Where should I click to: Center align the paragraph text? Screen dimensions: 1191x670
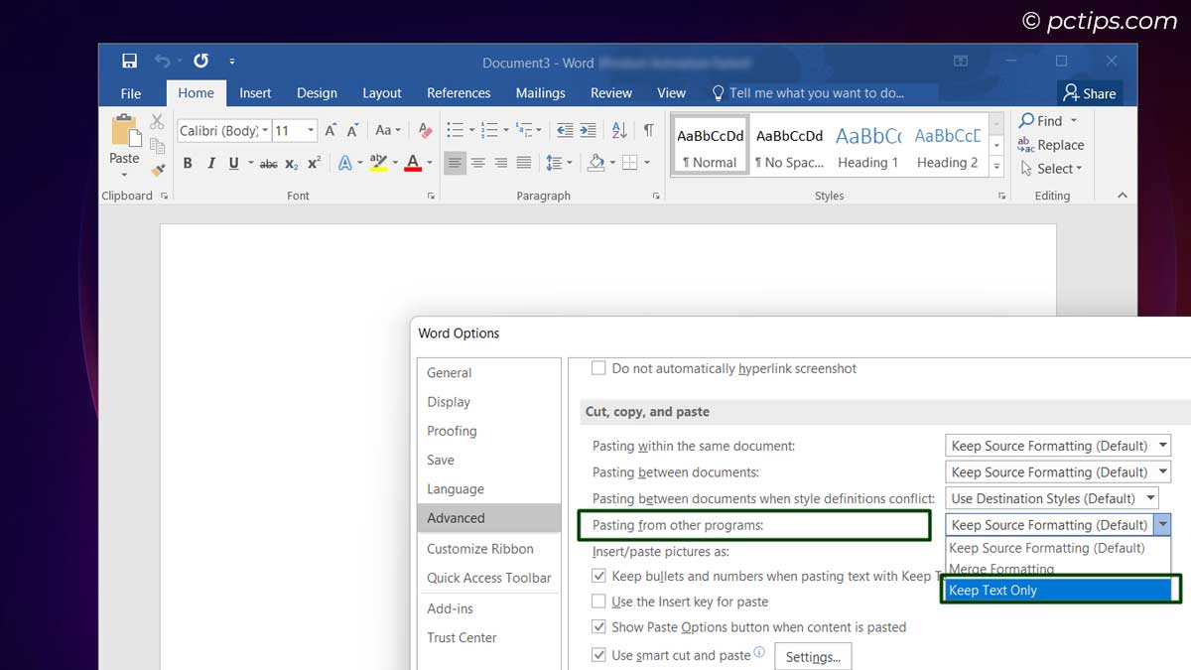tap(477, 163)
